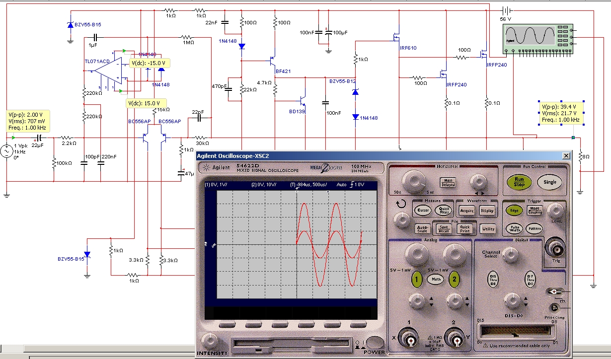Click the Pattern trigger button
Screen dimensions: 611x359
point(535,229)
